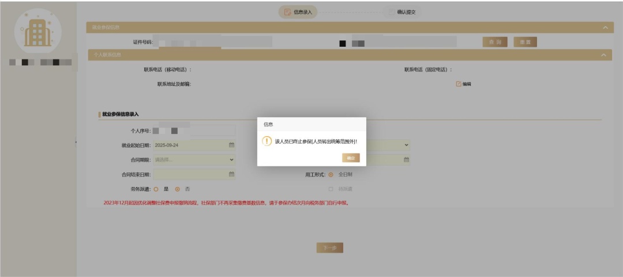Collapse the 个人联系信息 panel
Viewport: 623px width, 277px height.
[604, 55]
